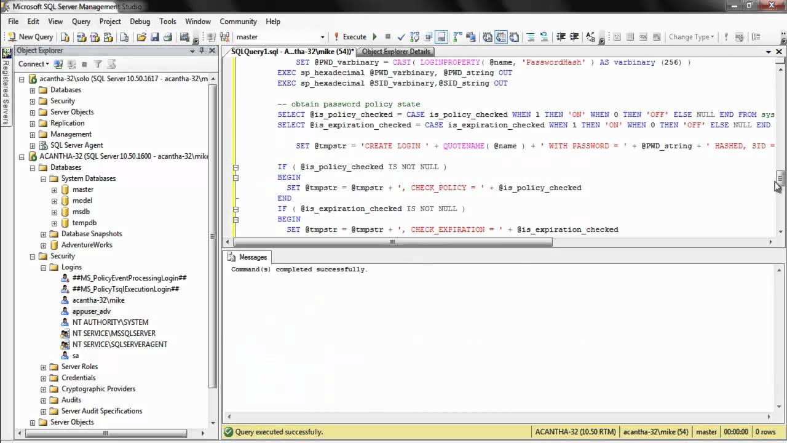Select Results to Grid option
The height and width of the screenshot is (443, 787).
pos(500,37)
